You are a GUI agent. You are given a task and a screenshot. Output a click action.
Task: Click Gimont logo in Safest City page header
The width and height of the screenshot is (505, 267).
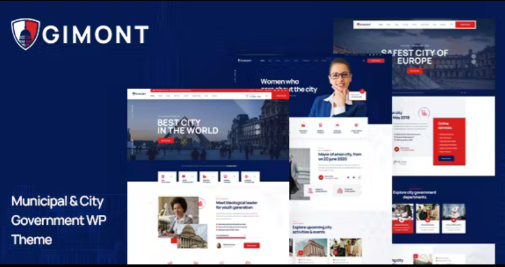[x=364, y=25]
